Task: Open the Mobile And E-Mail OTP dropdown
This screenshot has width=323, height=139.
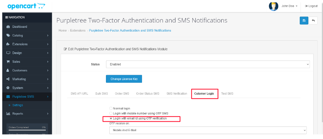Action: (208, 130)
